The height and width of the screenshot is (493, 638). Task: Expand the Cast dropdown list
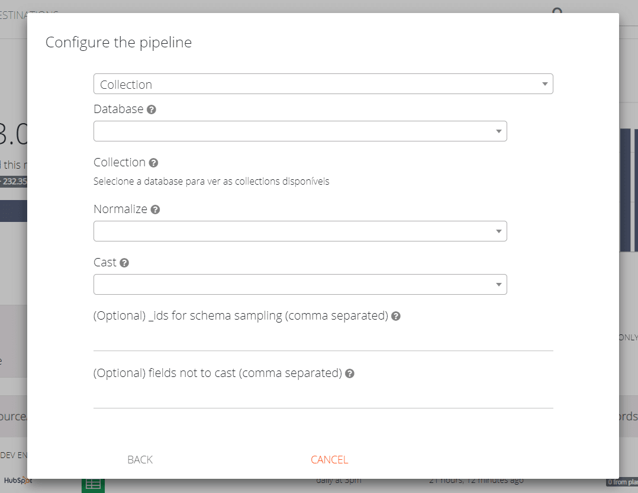pyautogui.click(x=300, y=285)
